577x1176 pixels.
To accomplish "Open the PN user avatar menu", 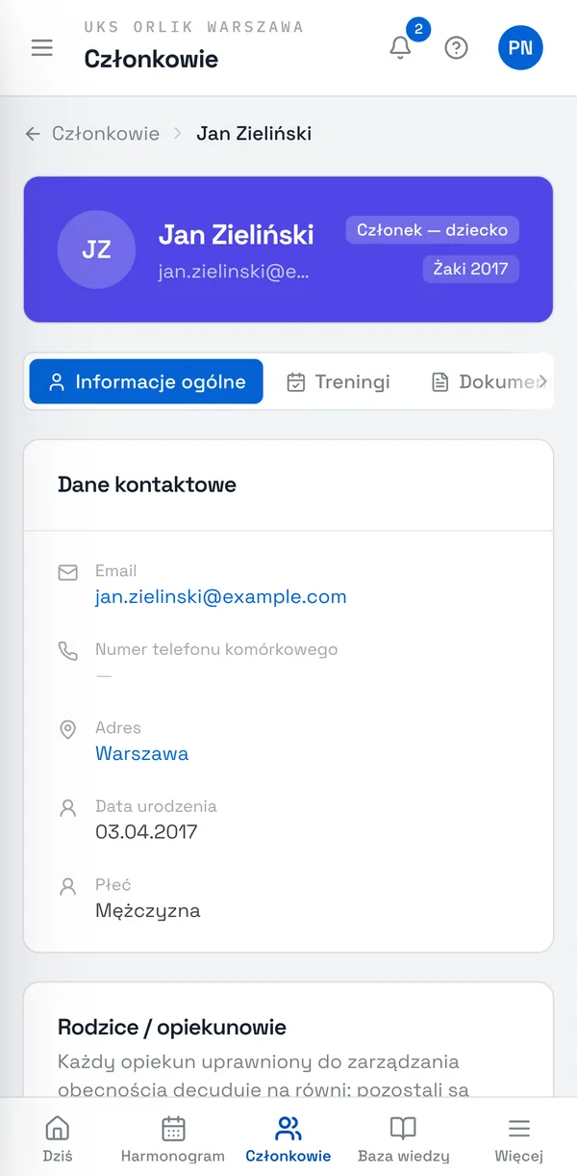I will coord(520,47).
